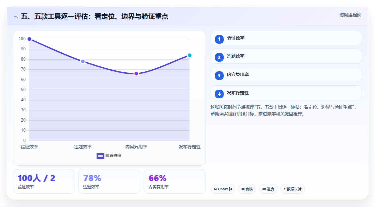Click the y-axis value 100

pyautogui.click(x=22, y=39)
